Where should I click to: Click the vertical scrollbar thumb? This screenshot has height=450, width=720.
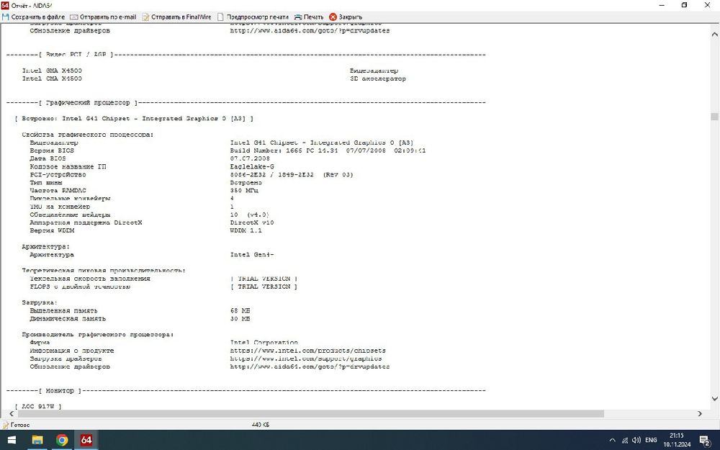tap(714, 117)
